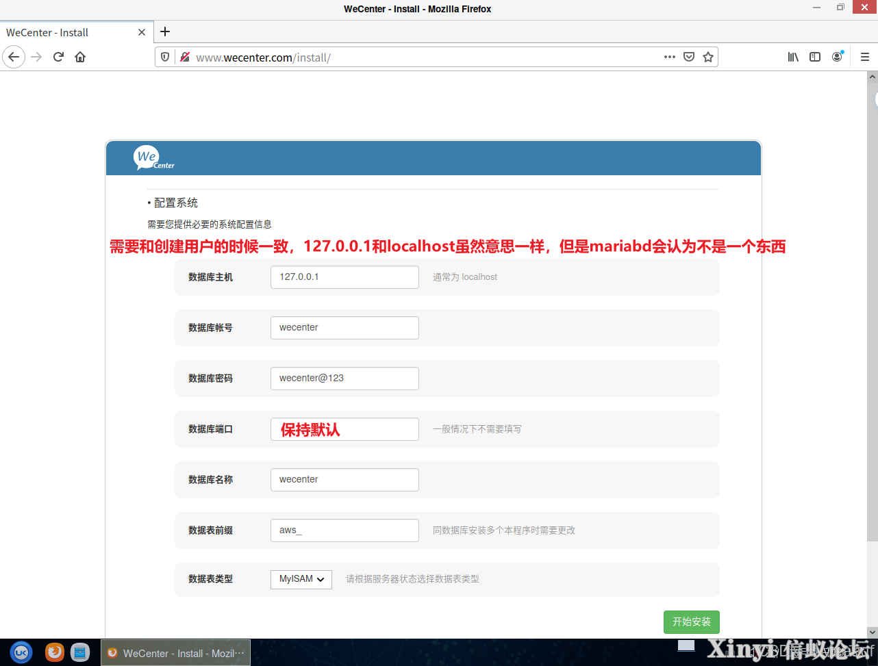
Task: Close the WeCenter - Install tab
Action: coord(142,32)
